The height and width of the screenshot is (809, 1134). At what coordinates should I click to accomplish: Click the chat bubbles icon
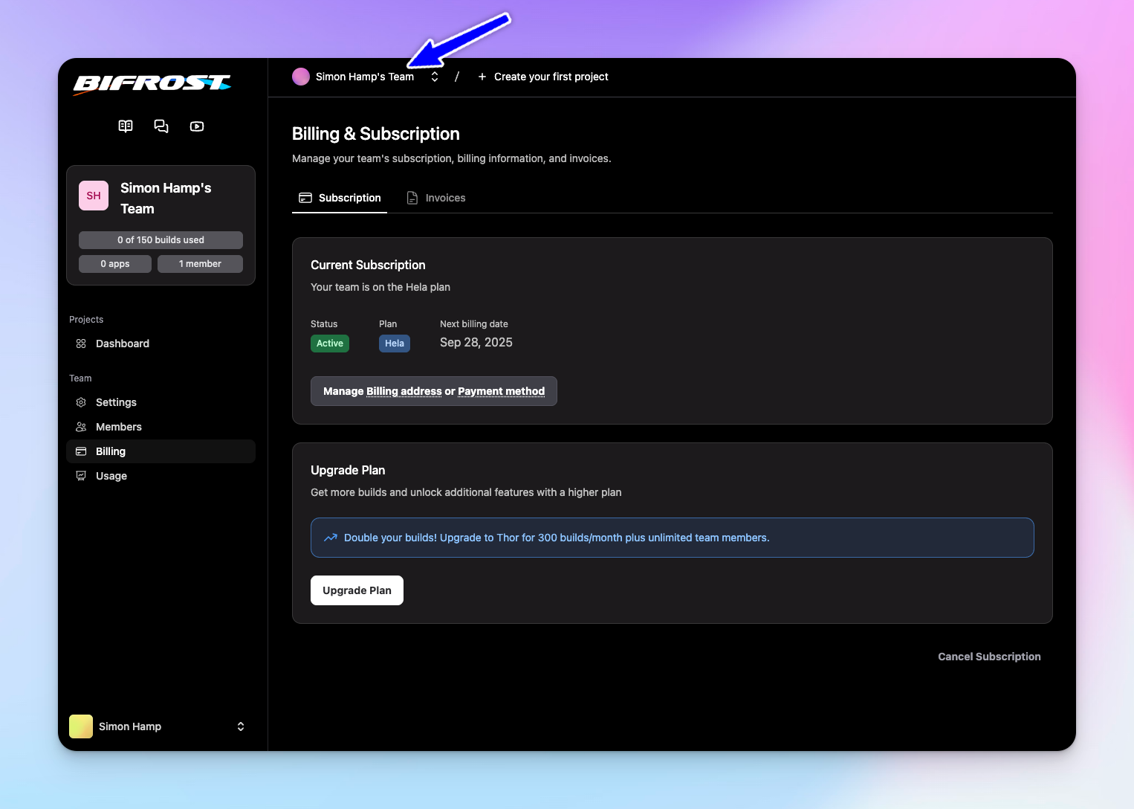161,126
